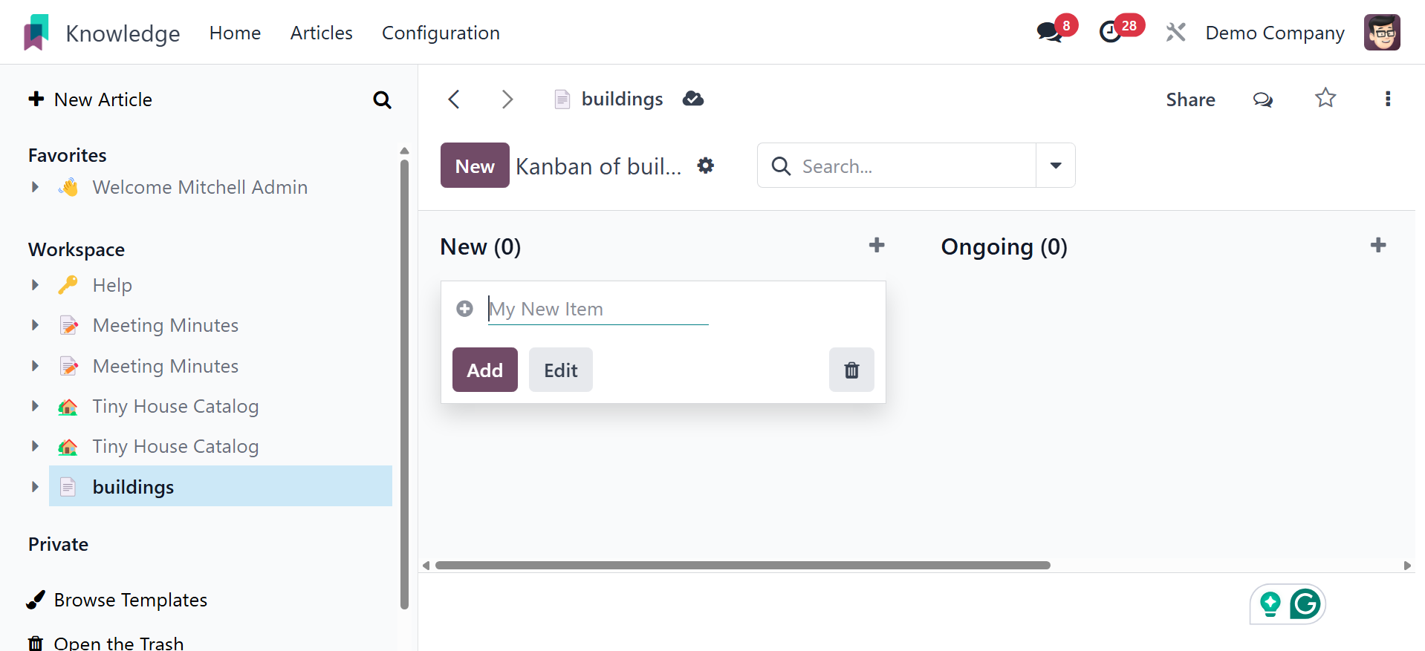The width and height of the screenshot is (1425, 651).
Task: Click the Add button for new item
Action: (x=484, y=370)
